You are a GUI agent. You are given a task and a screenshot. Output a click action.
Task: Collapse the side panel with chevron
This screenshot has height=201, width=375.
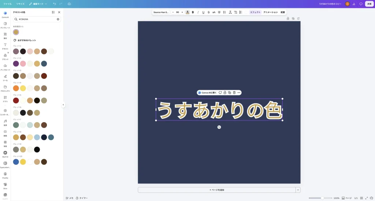(x=63, y=105)
